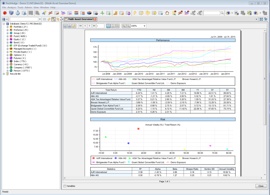Click the cascade windows icon at right

266,19
